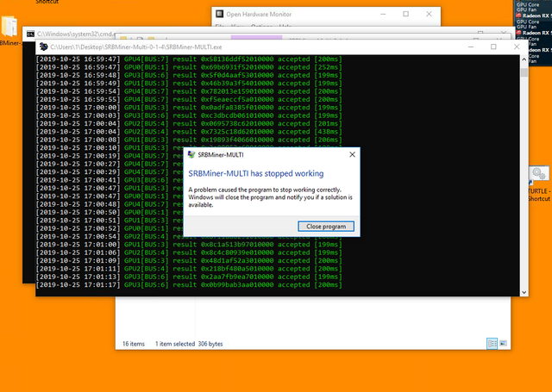
Task: Click log row with result 0x5f0d4aaf53010000
Action: (x=189, y=75)
